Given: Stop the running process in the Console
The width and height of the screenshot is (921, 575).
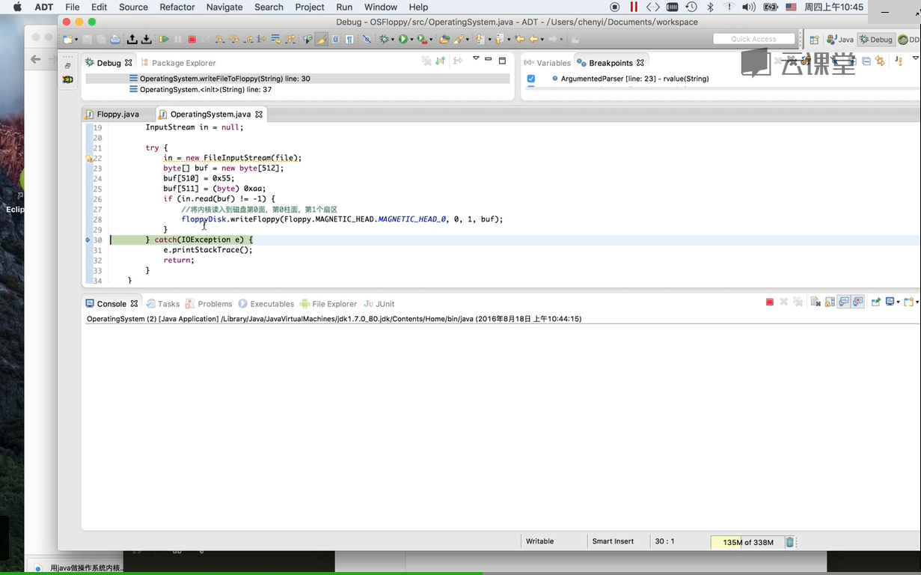Looking at the screenshot, I should [769, 302].
